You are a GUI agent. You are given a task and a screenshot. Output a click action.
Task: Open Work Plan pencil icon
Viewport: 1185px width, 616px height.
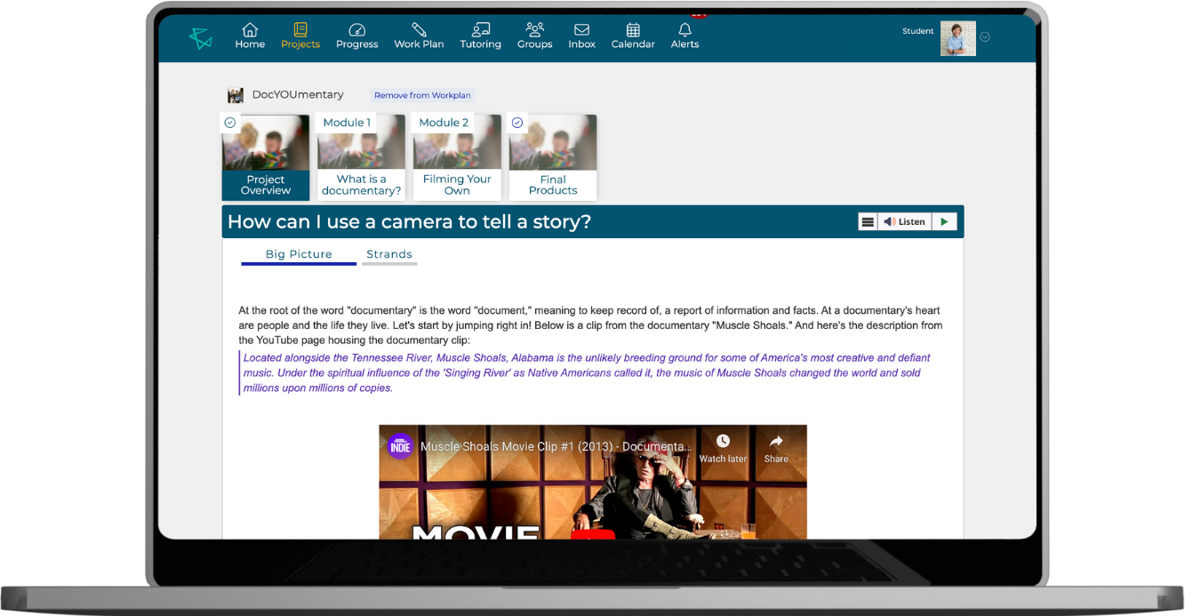click(419, 29)
